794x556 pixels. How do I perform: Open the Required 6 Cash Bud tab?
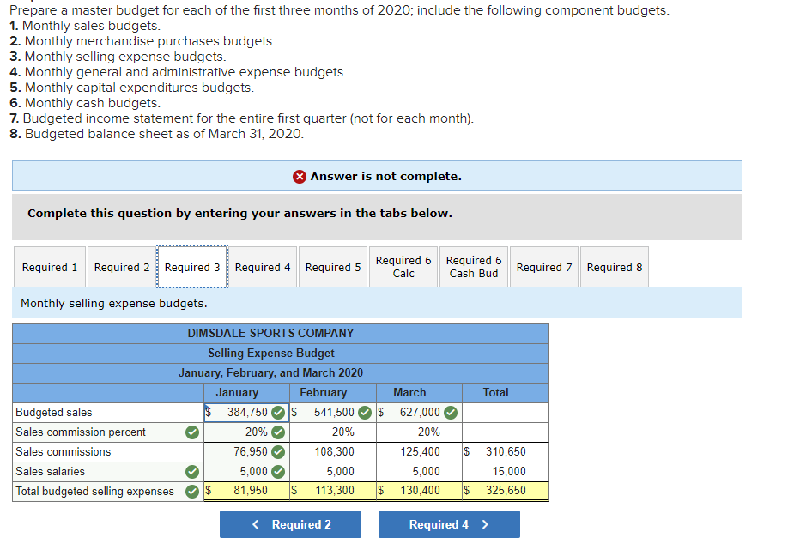(474, 267)
